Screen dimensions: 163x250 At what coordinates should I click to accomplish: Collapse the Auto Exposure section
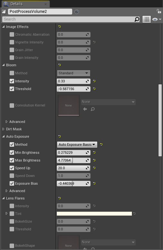point(3,136)
